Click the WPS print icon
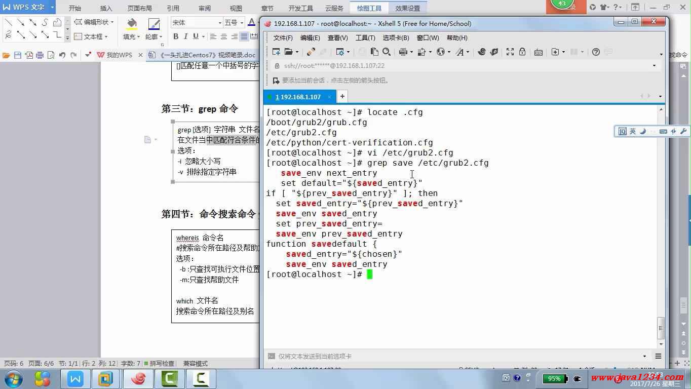691x389 pixels. coord(40,55)
